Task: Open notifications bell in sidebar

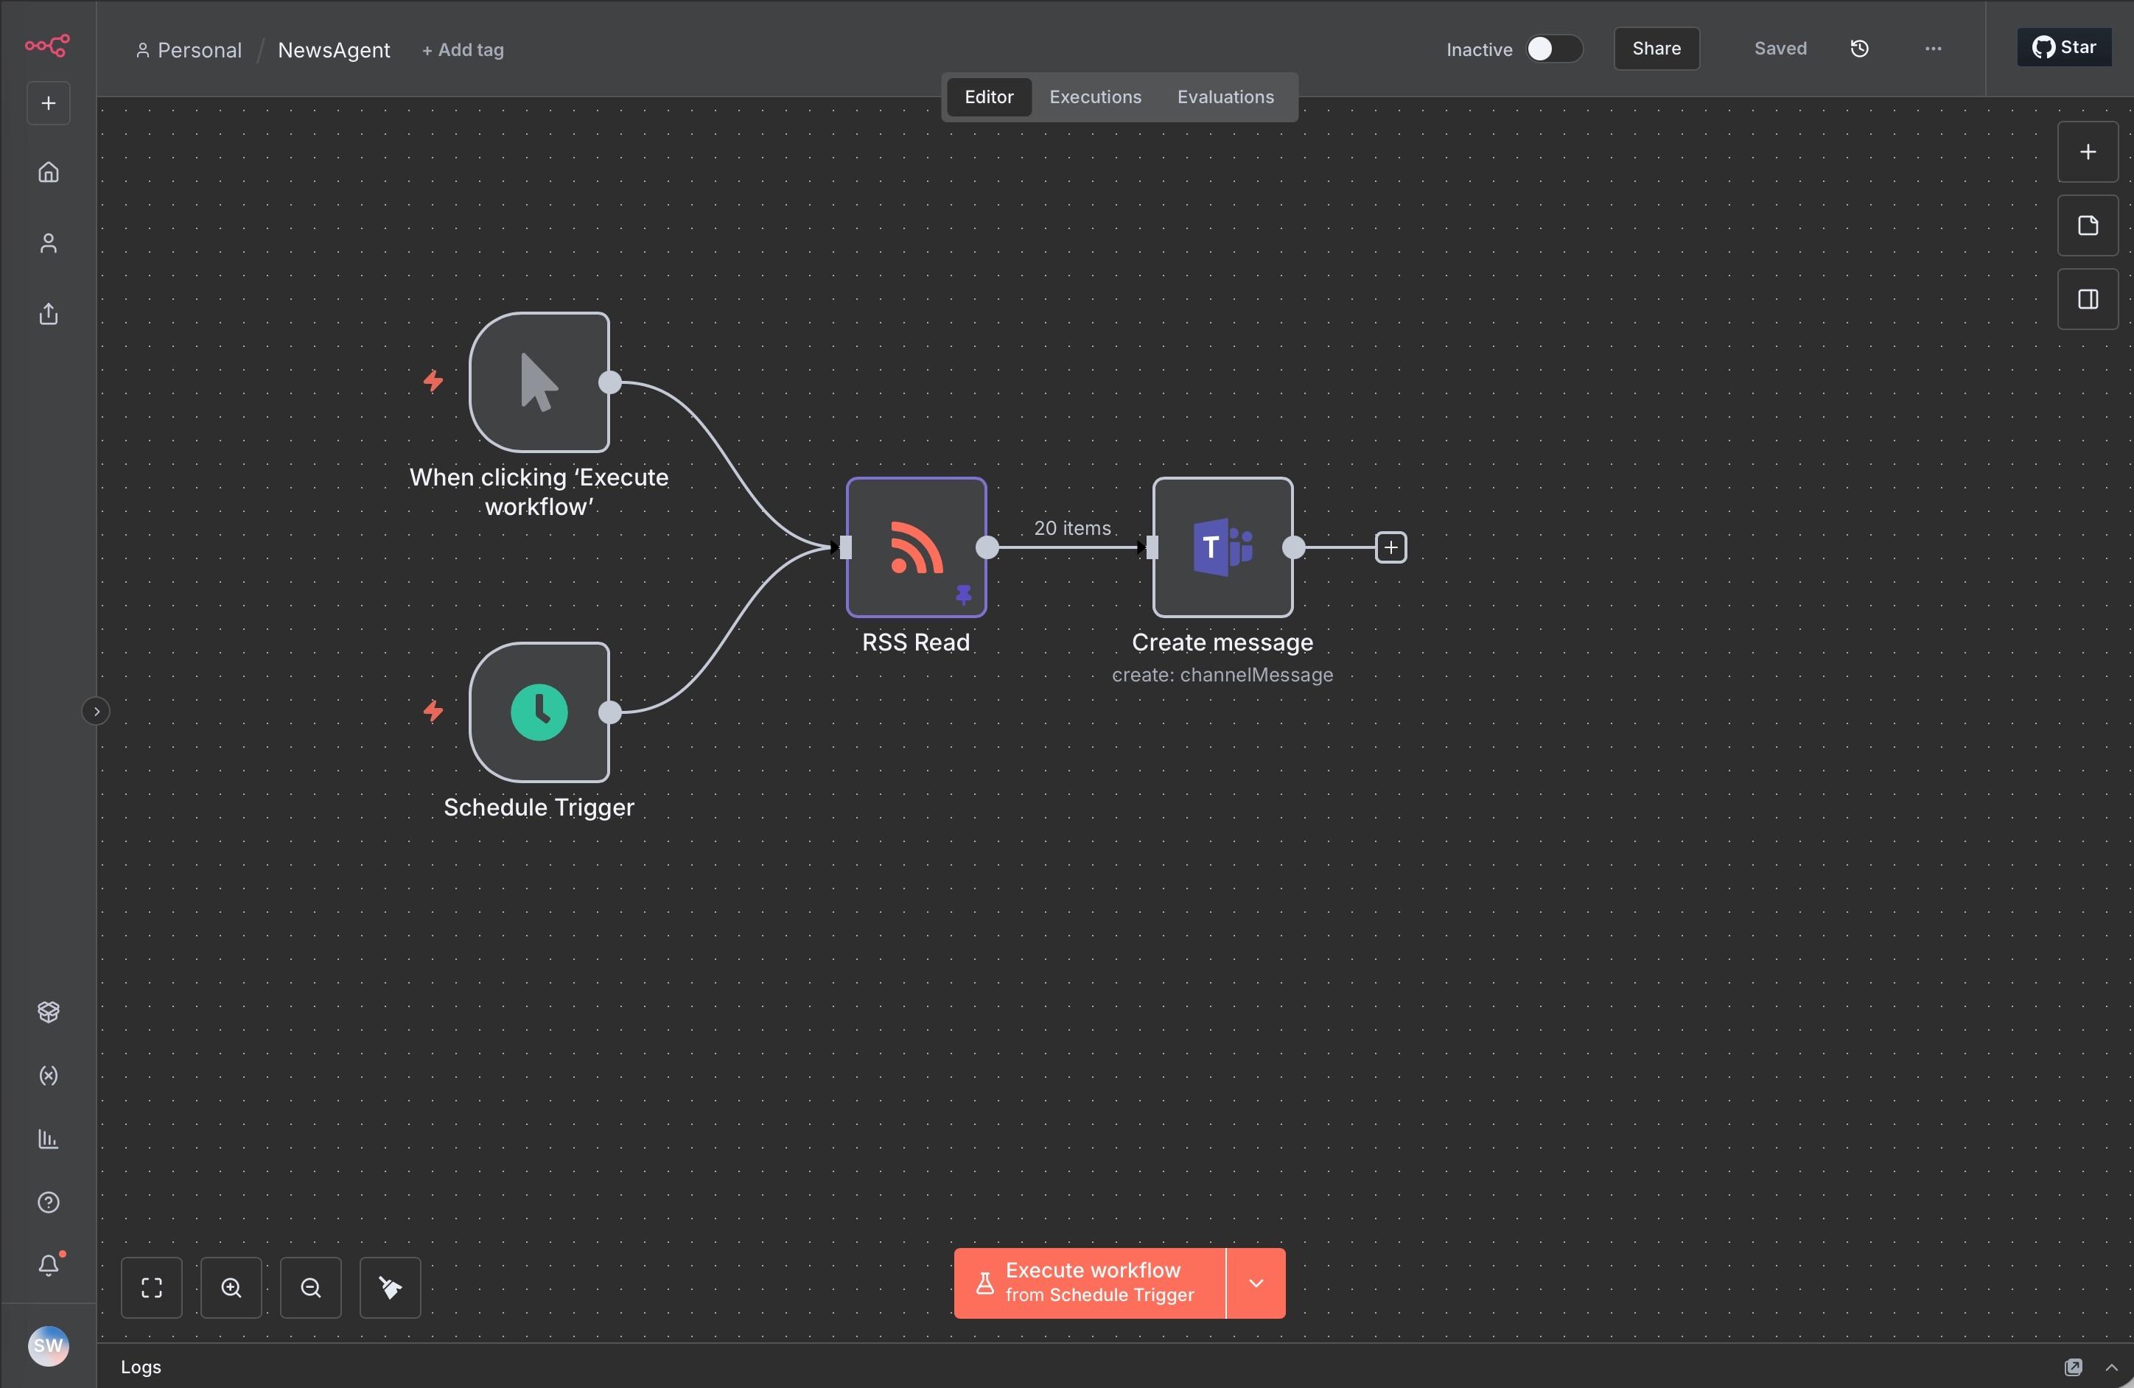Action: pos(49,1265)
